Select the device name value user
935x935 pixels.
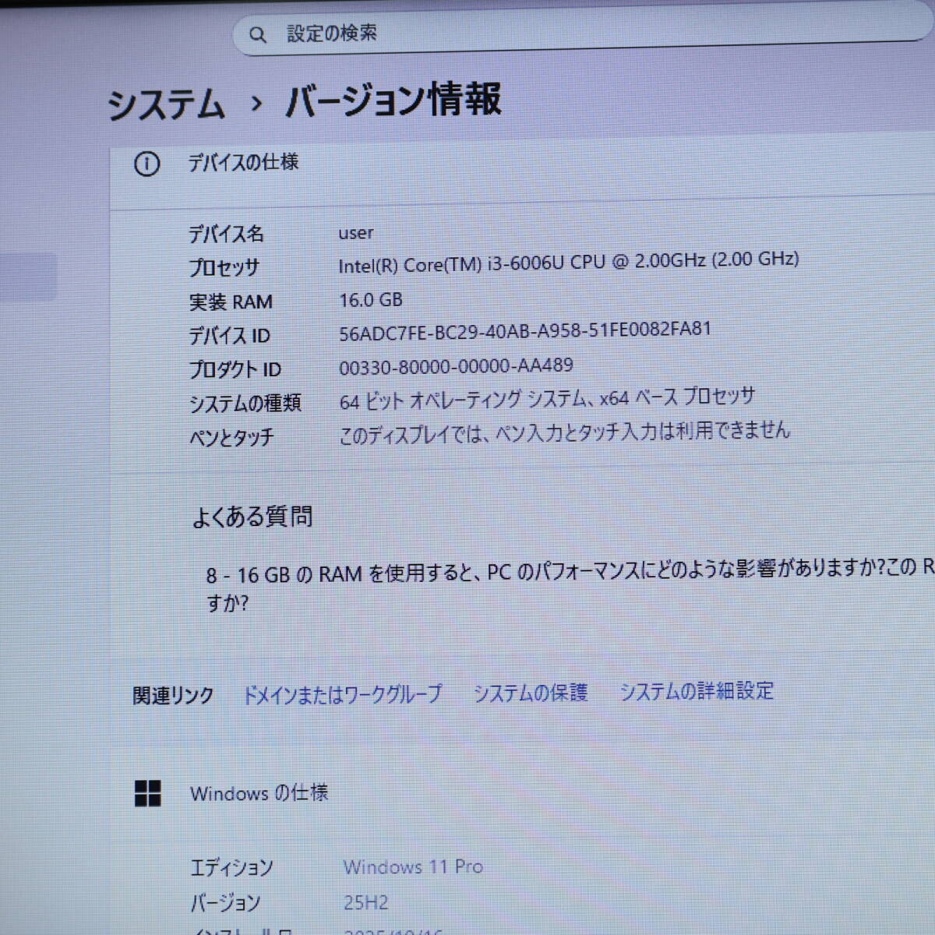tap(355, 233)
